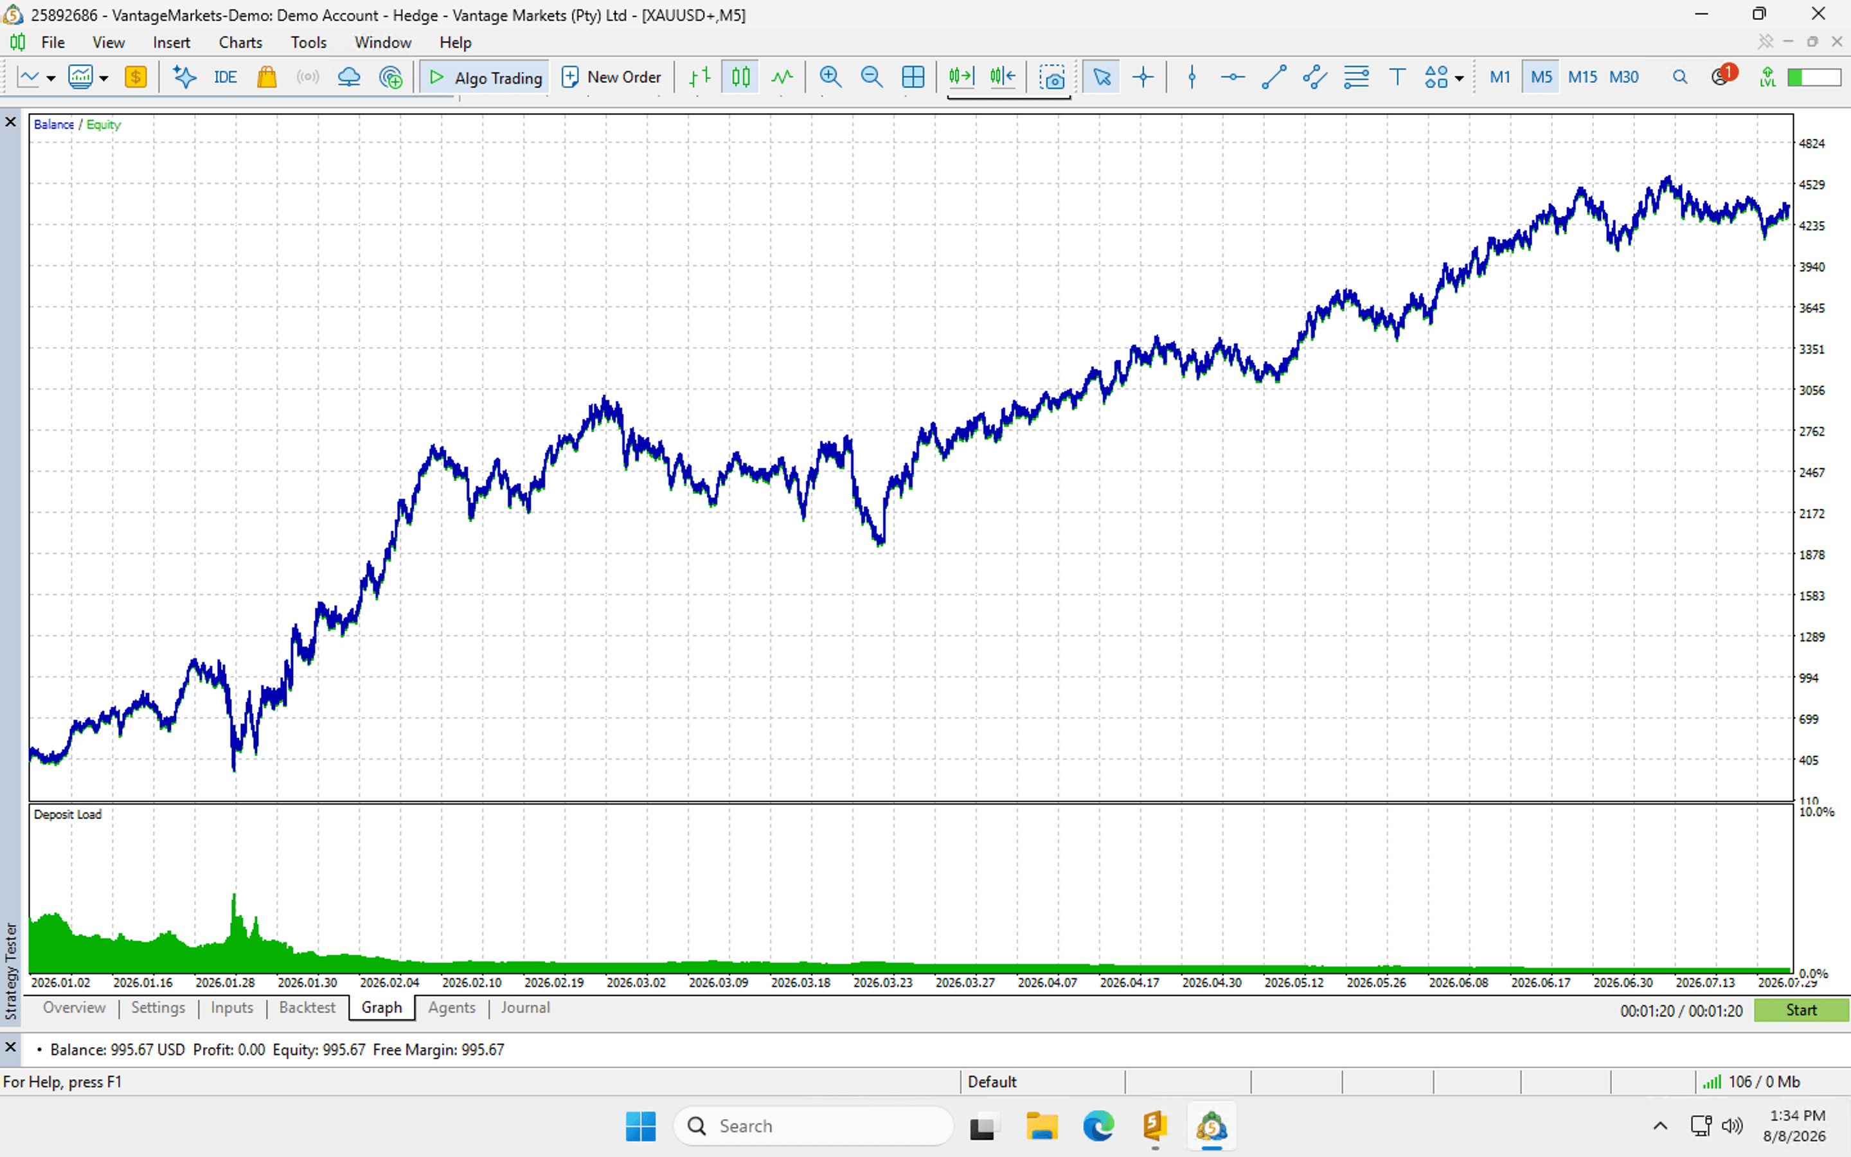Click the copy signals radar icon
This screenshot has height=1157, width=1851.
(x=390, y=77)
